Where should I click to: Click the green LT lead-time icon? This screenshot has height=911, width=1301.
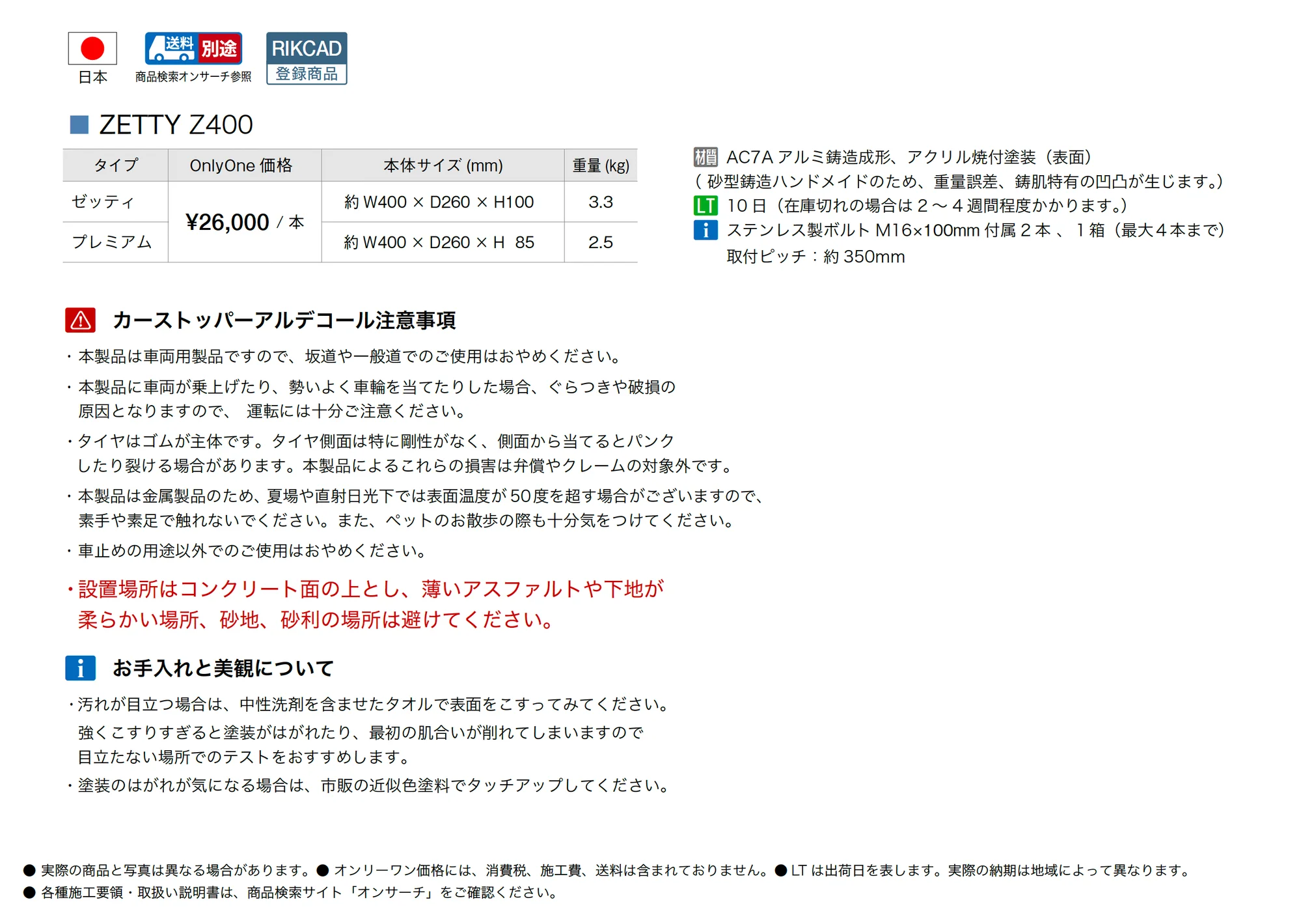(705, 206)
